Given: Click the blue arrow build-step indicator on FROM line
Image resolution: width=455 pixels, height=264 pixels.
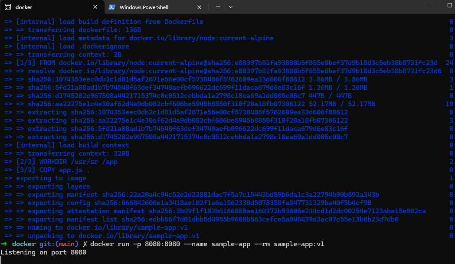Looking at the screenshot, I should click(x=8, y=62).
